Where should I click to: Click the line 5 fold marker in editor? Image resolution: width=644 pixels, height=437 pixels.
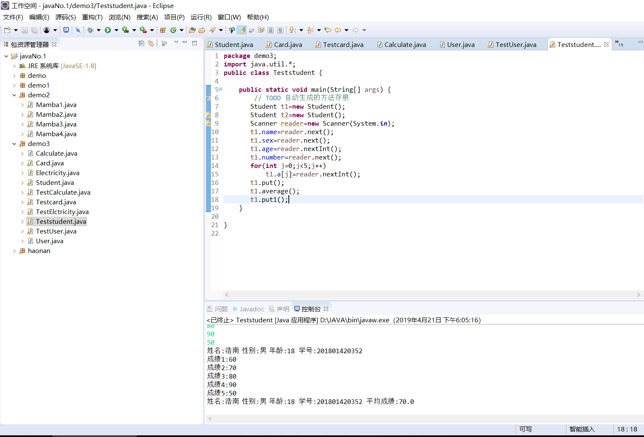tap(221, 89)
